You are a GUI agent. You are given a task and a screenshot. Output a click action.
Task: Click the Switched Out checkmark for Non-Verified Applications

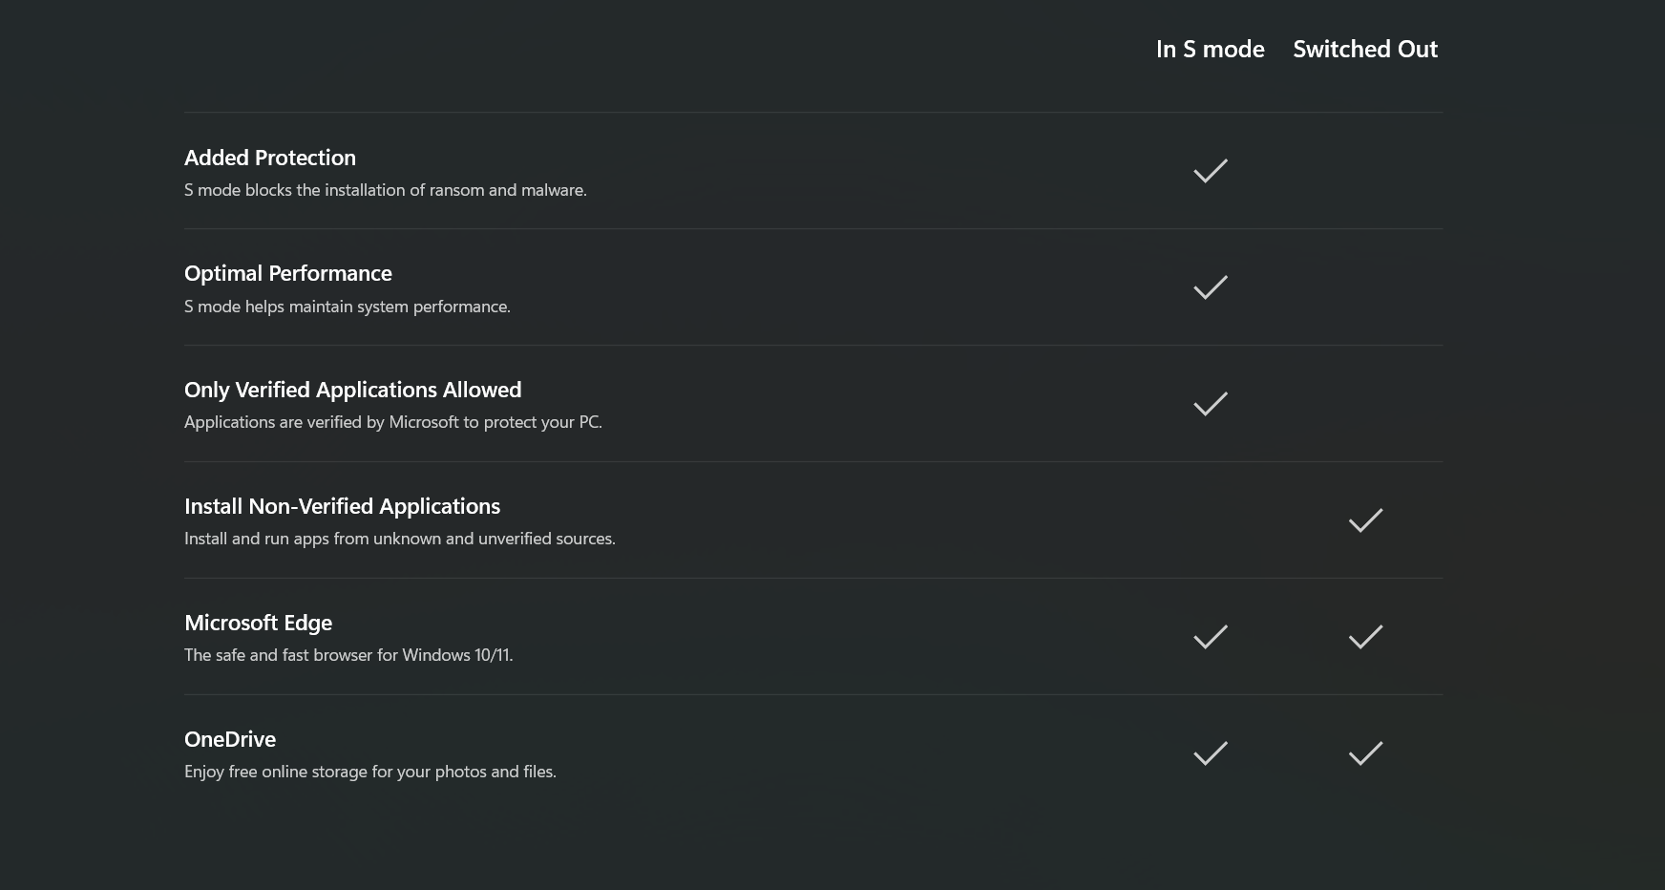1365,520
